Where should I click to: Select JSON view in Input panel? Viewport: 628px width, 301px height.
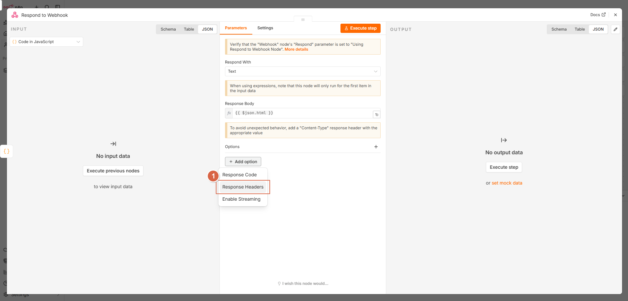click(207, 29)
